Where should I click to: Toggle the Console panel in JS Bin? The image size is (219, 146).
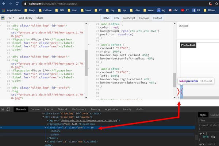[x=144, y=18]
